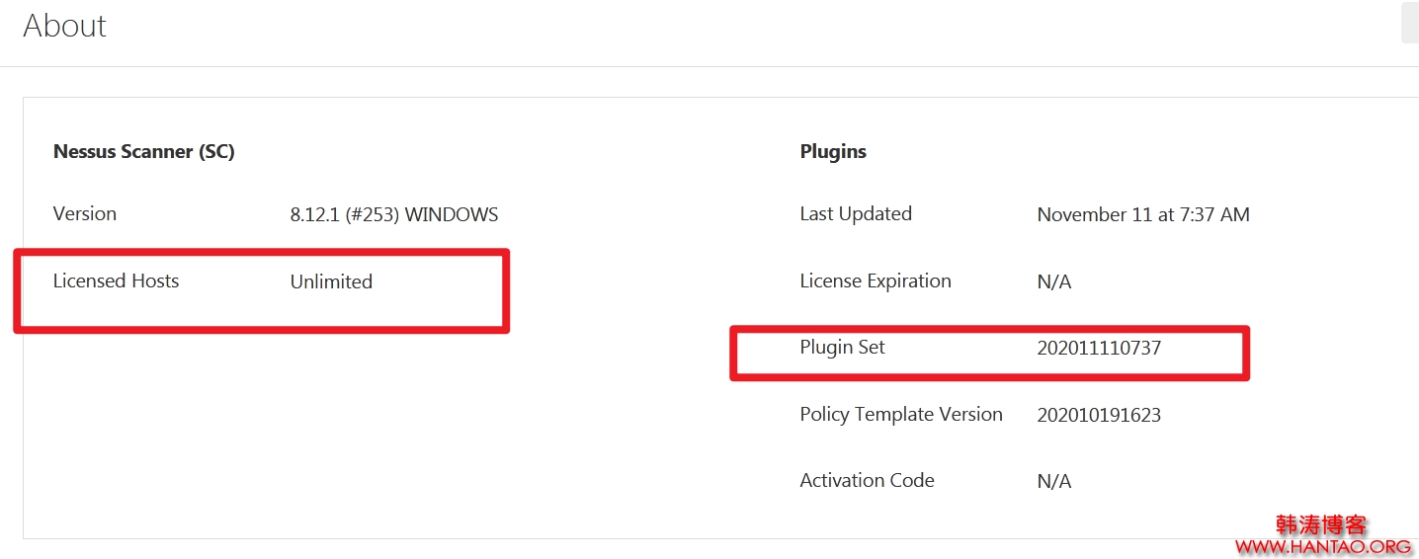The image size is (1419, 559).
Task: Click the red Chinese blog watermark text
Action: point(1321,524)
